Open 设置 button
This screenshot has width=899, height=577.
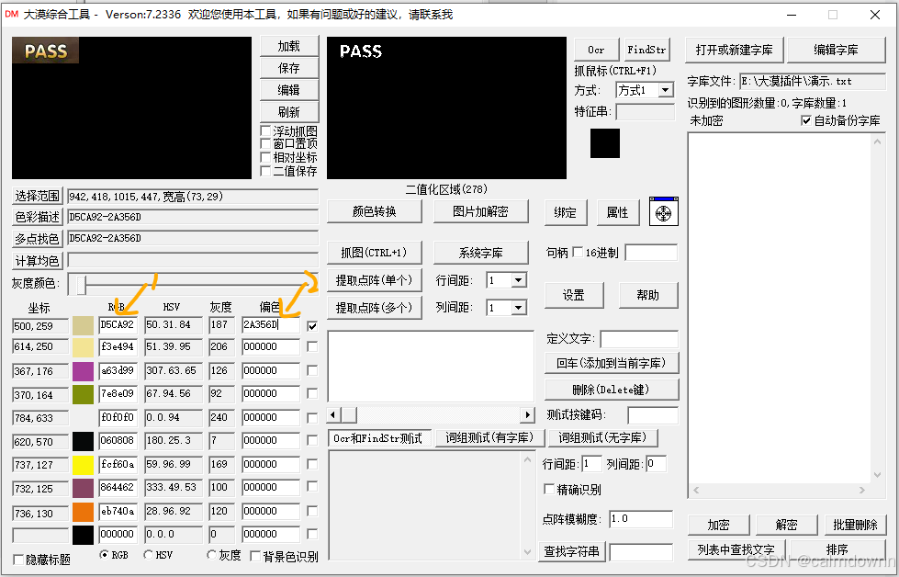point(574,295)
